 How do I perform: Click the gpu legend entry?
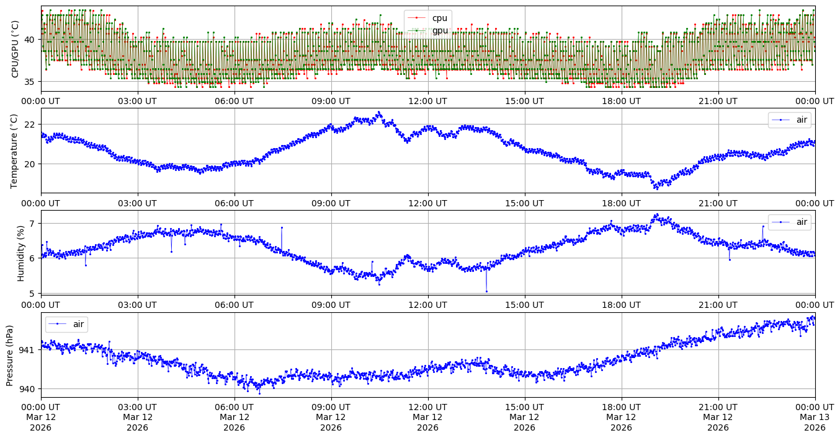click(439, 30)
